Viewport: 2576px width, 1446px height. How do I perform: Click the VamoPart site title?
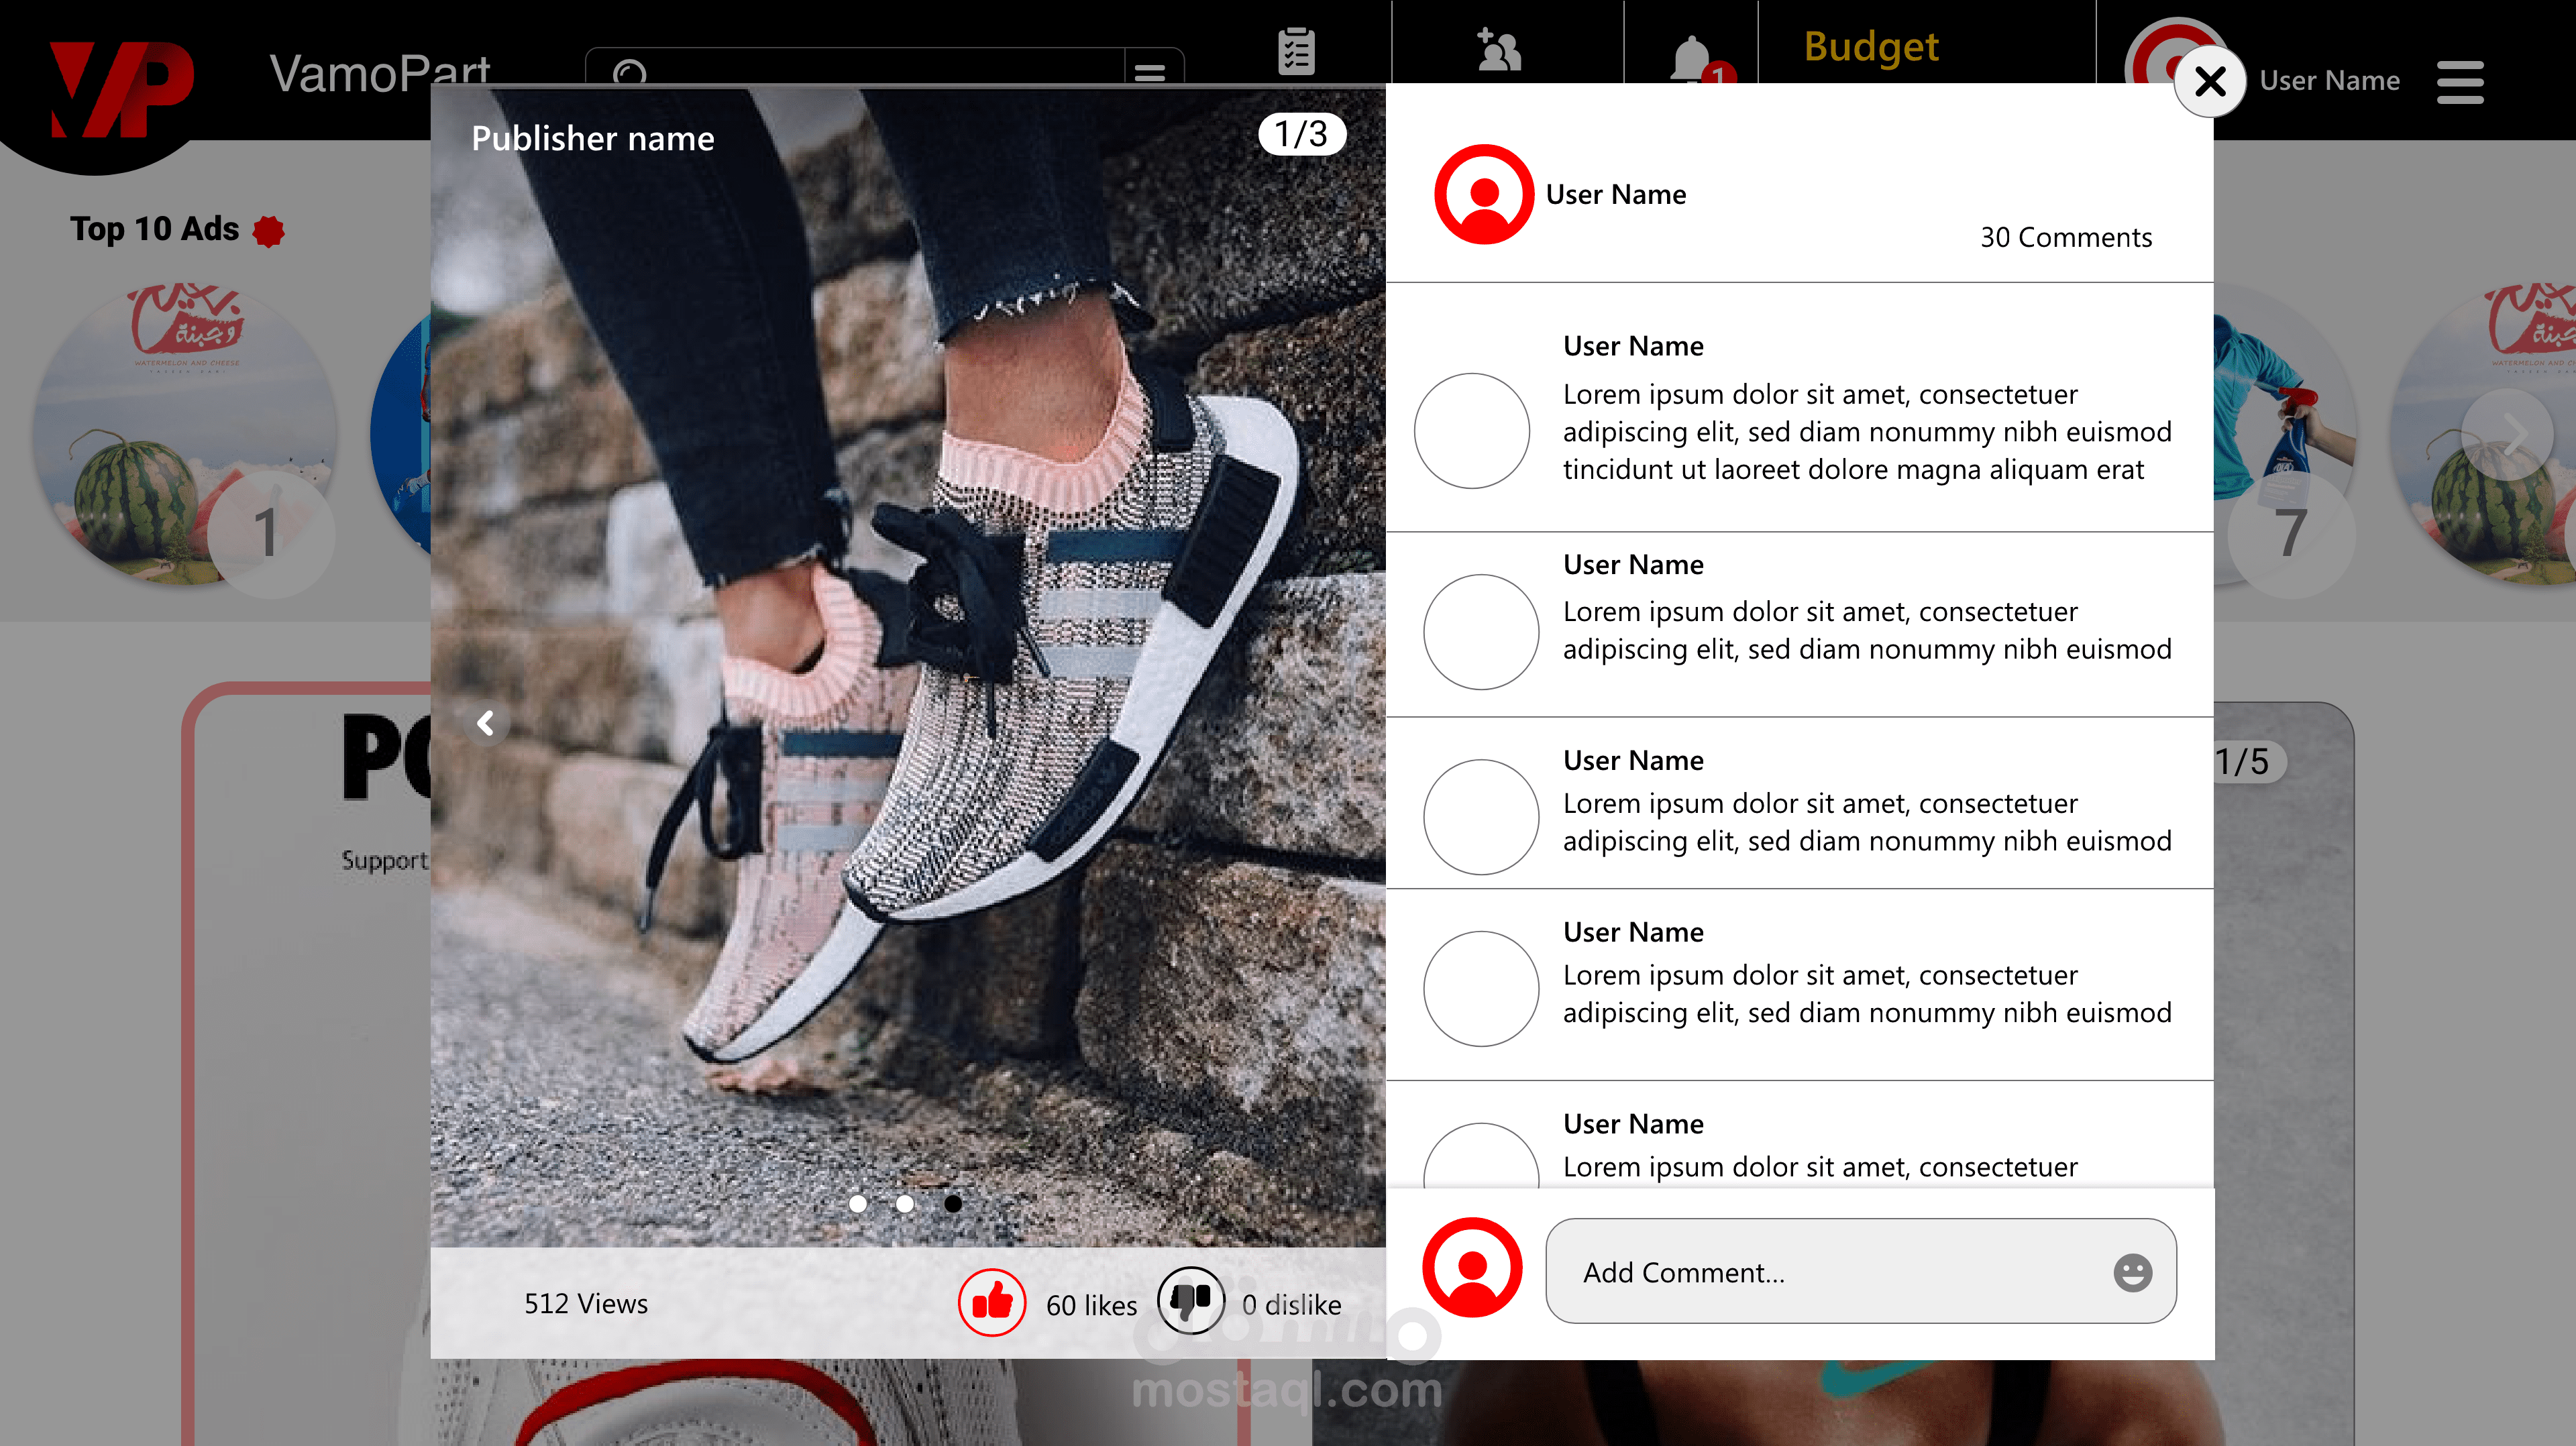point(380,72)
